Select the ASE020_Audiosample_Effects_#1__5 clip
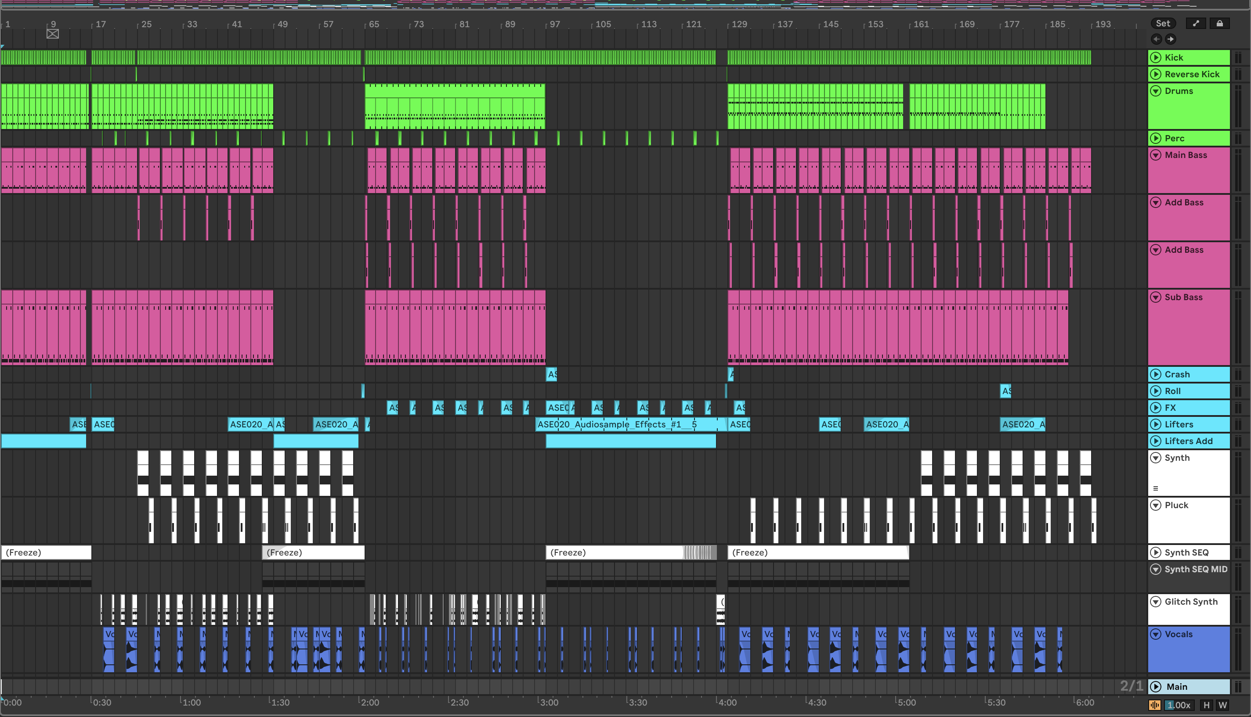The width and height of the screenshot is (1251, 717). tap(631, 424)
